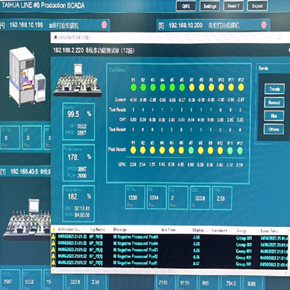Export production data with Export button
290x290 pixels.
[x=257, y=6]
